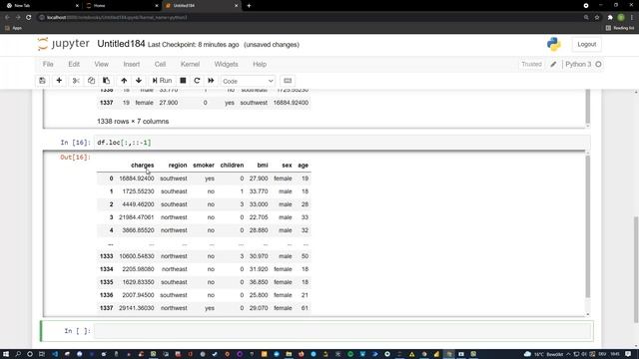
Task: Click the pencil edit mode icon
Action: 553,64
